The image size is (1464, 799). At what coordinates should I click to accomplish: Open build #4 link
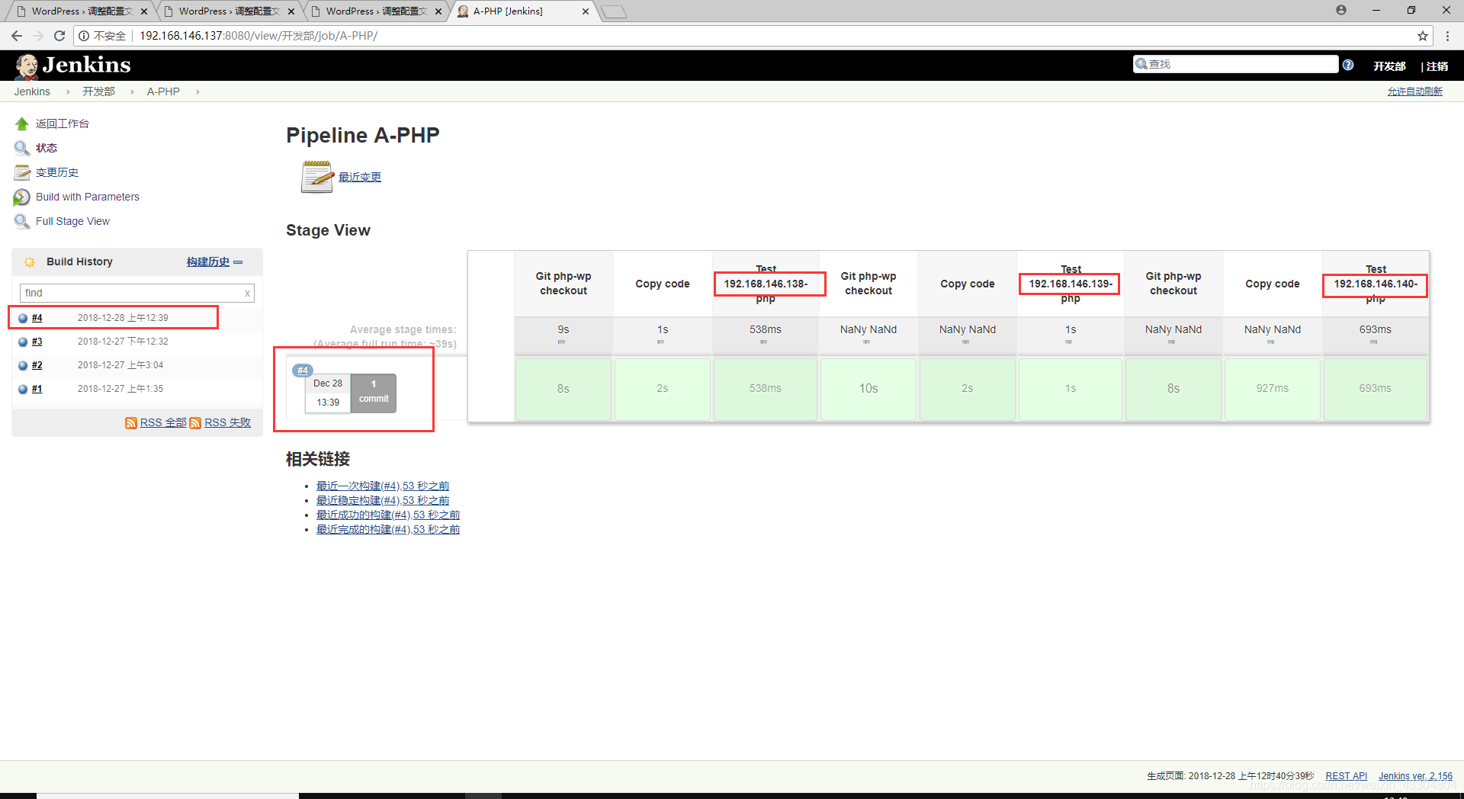click(37, 318)
